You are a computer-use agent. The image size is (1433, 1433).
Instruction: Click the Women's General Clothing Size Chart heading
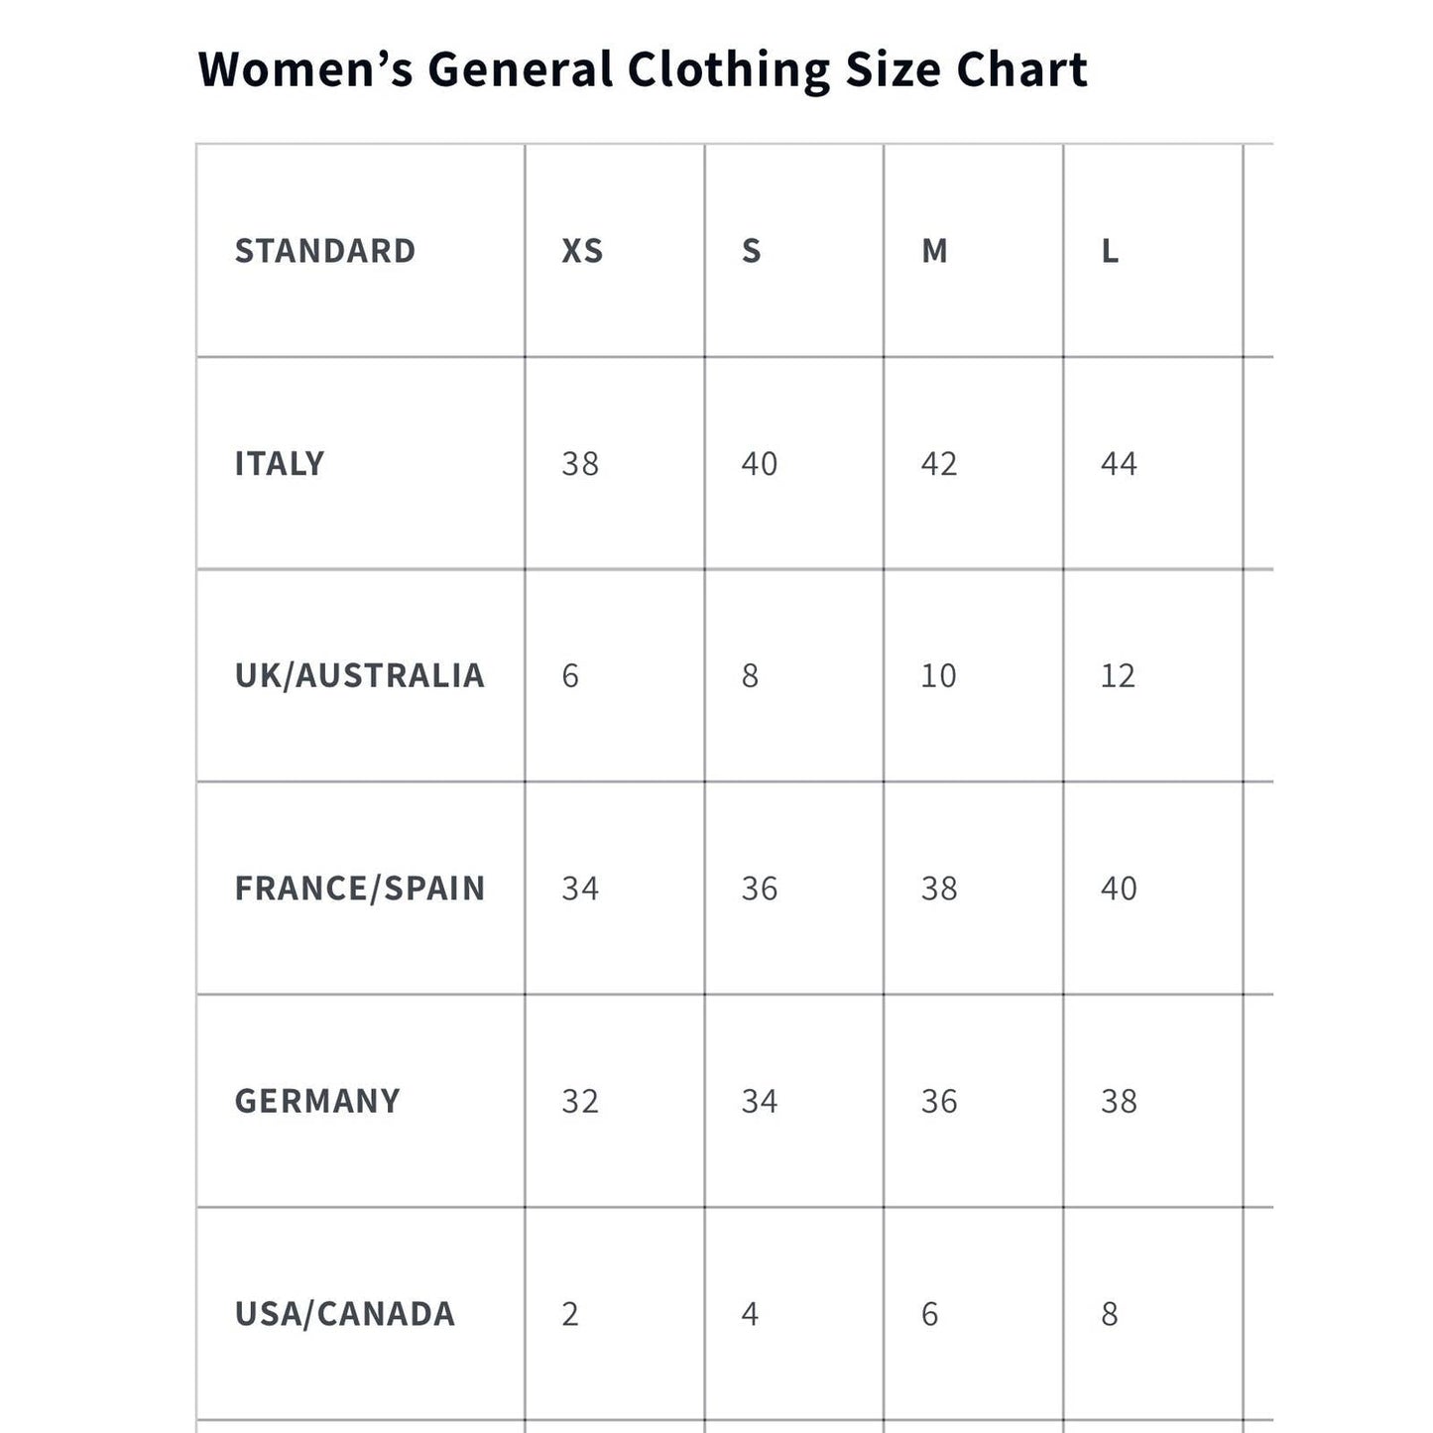(643, 69)
